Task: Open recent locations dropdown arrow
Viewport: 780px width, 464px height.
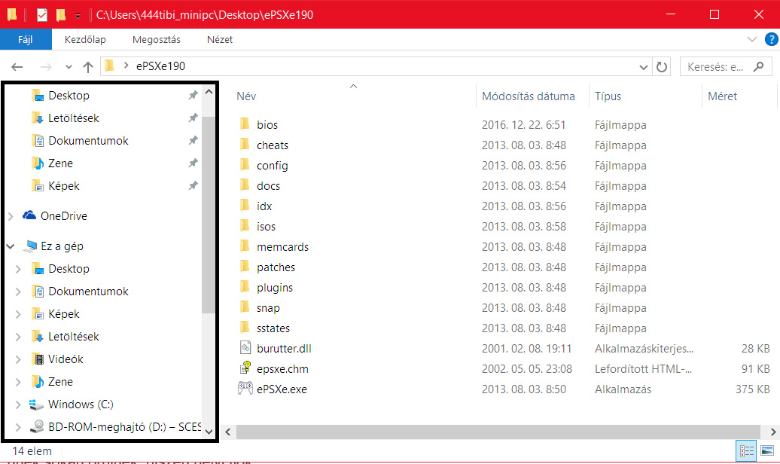Action: pyautogui.click(x=69, y=67)
